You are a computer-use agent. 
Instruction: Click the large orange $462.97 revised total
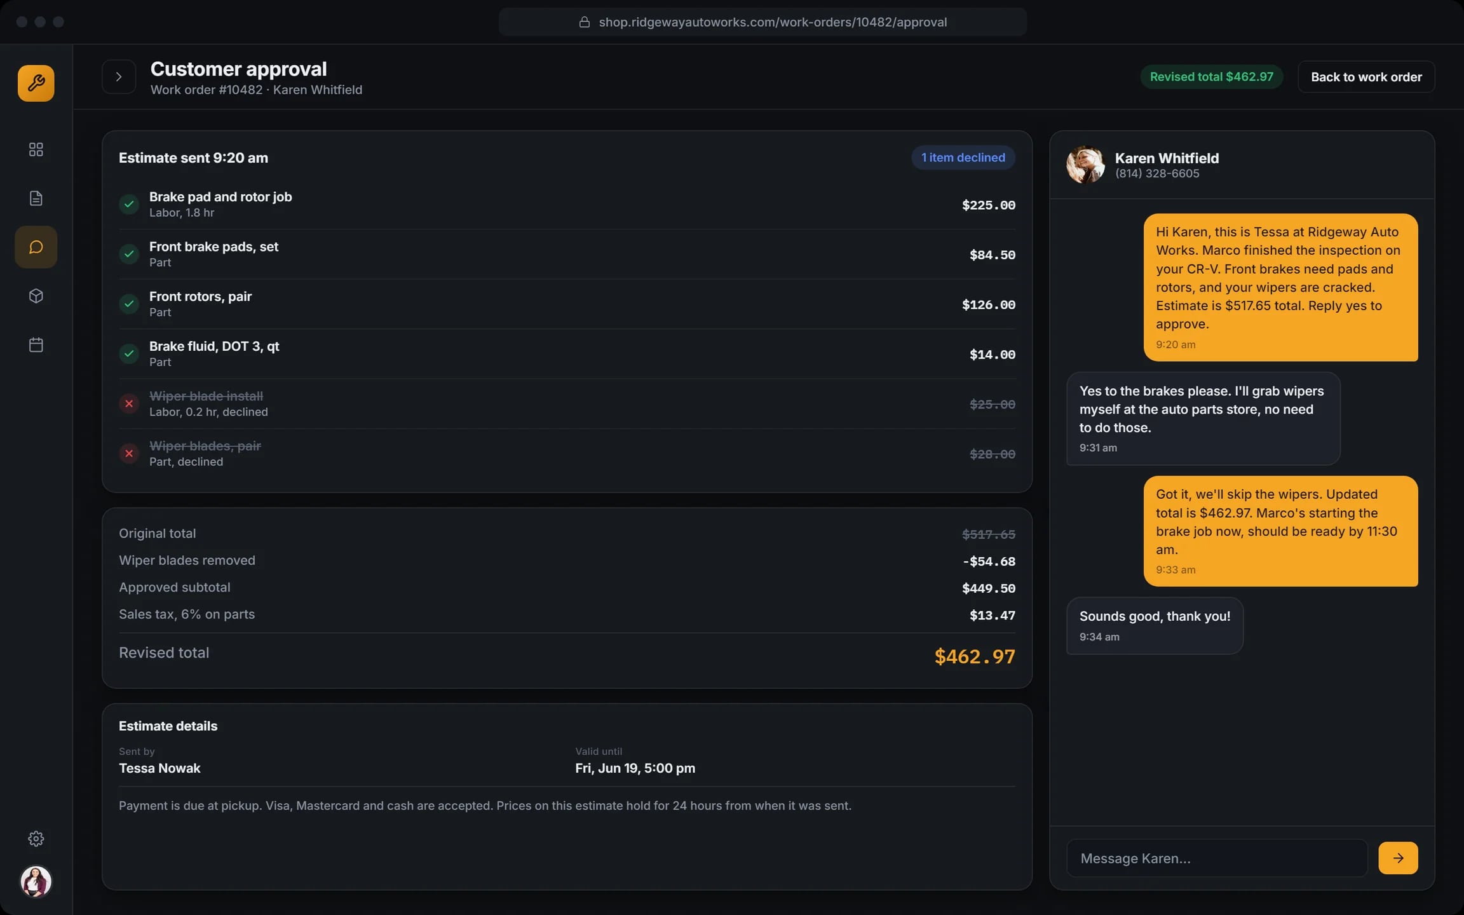coord(975,656)
